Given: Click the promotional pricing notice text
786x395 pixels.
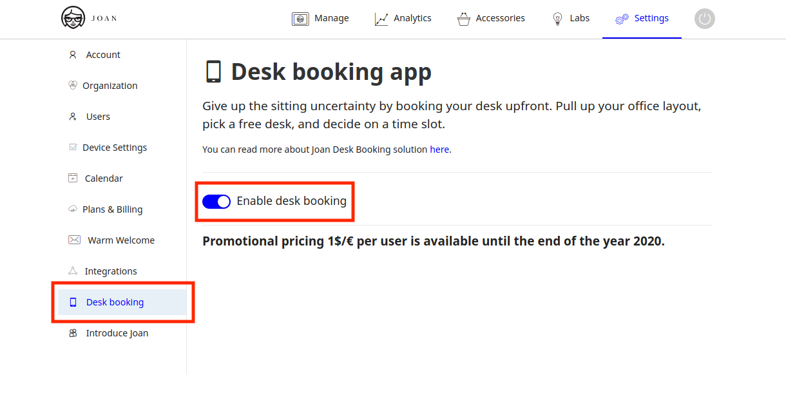Looking at the screenshot, I should click(434, 242).
